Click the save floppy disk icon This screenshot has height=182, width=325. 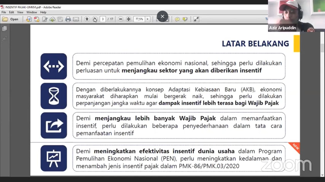point(60,19)
